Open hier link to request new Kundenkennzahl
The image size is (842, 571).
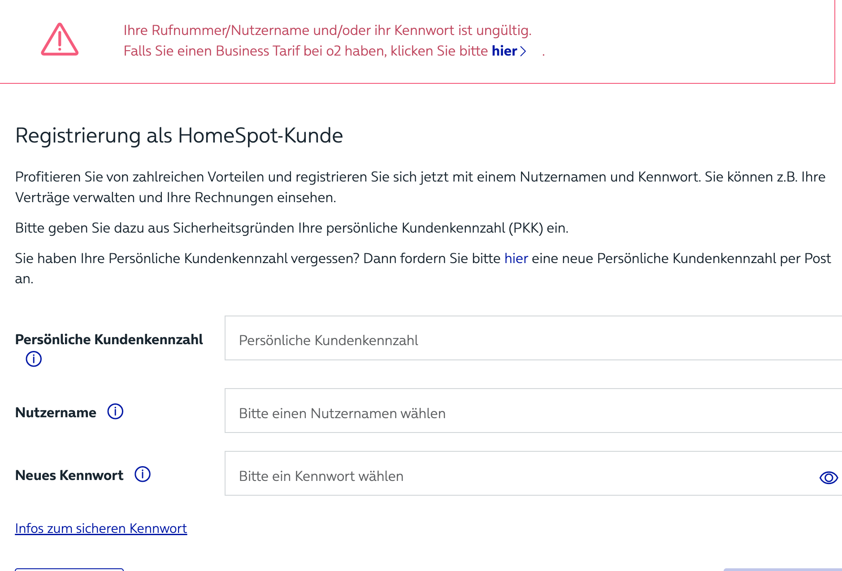(516, 258)
